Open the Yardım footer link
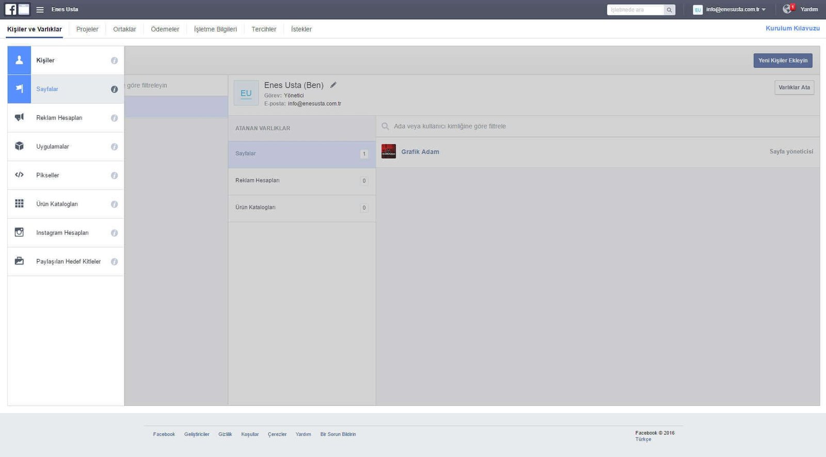Viewport: 826px width, 457px height. [303, 434]
